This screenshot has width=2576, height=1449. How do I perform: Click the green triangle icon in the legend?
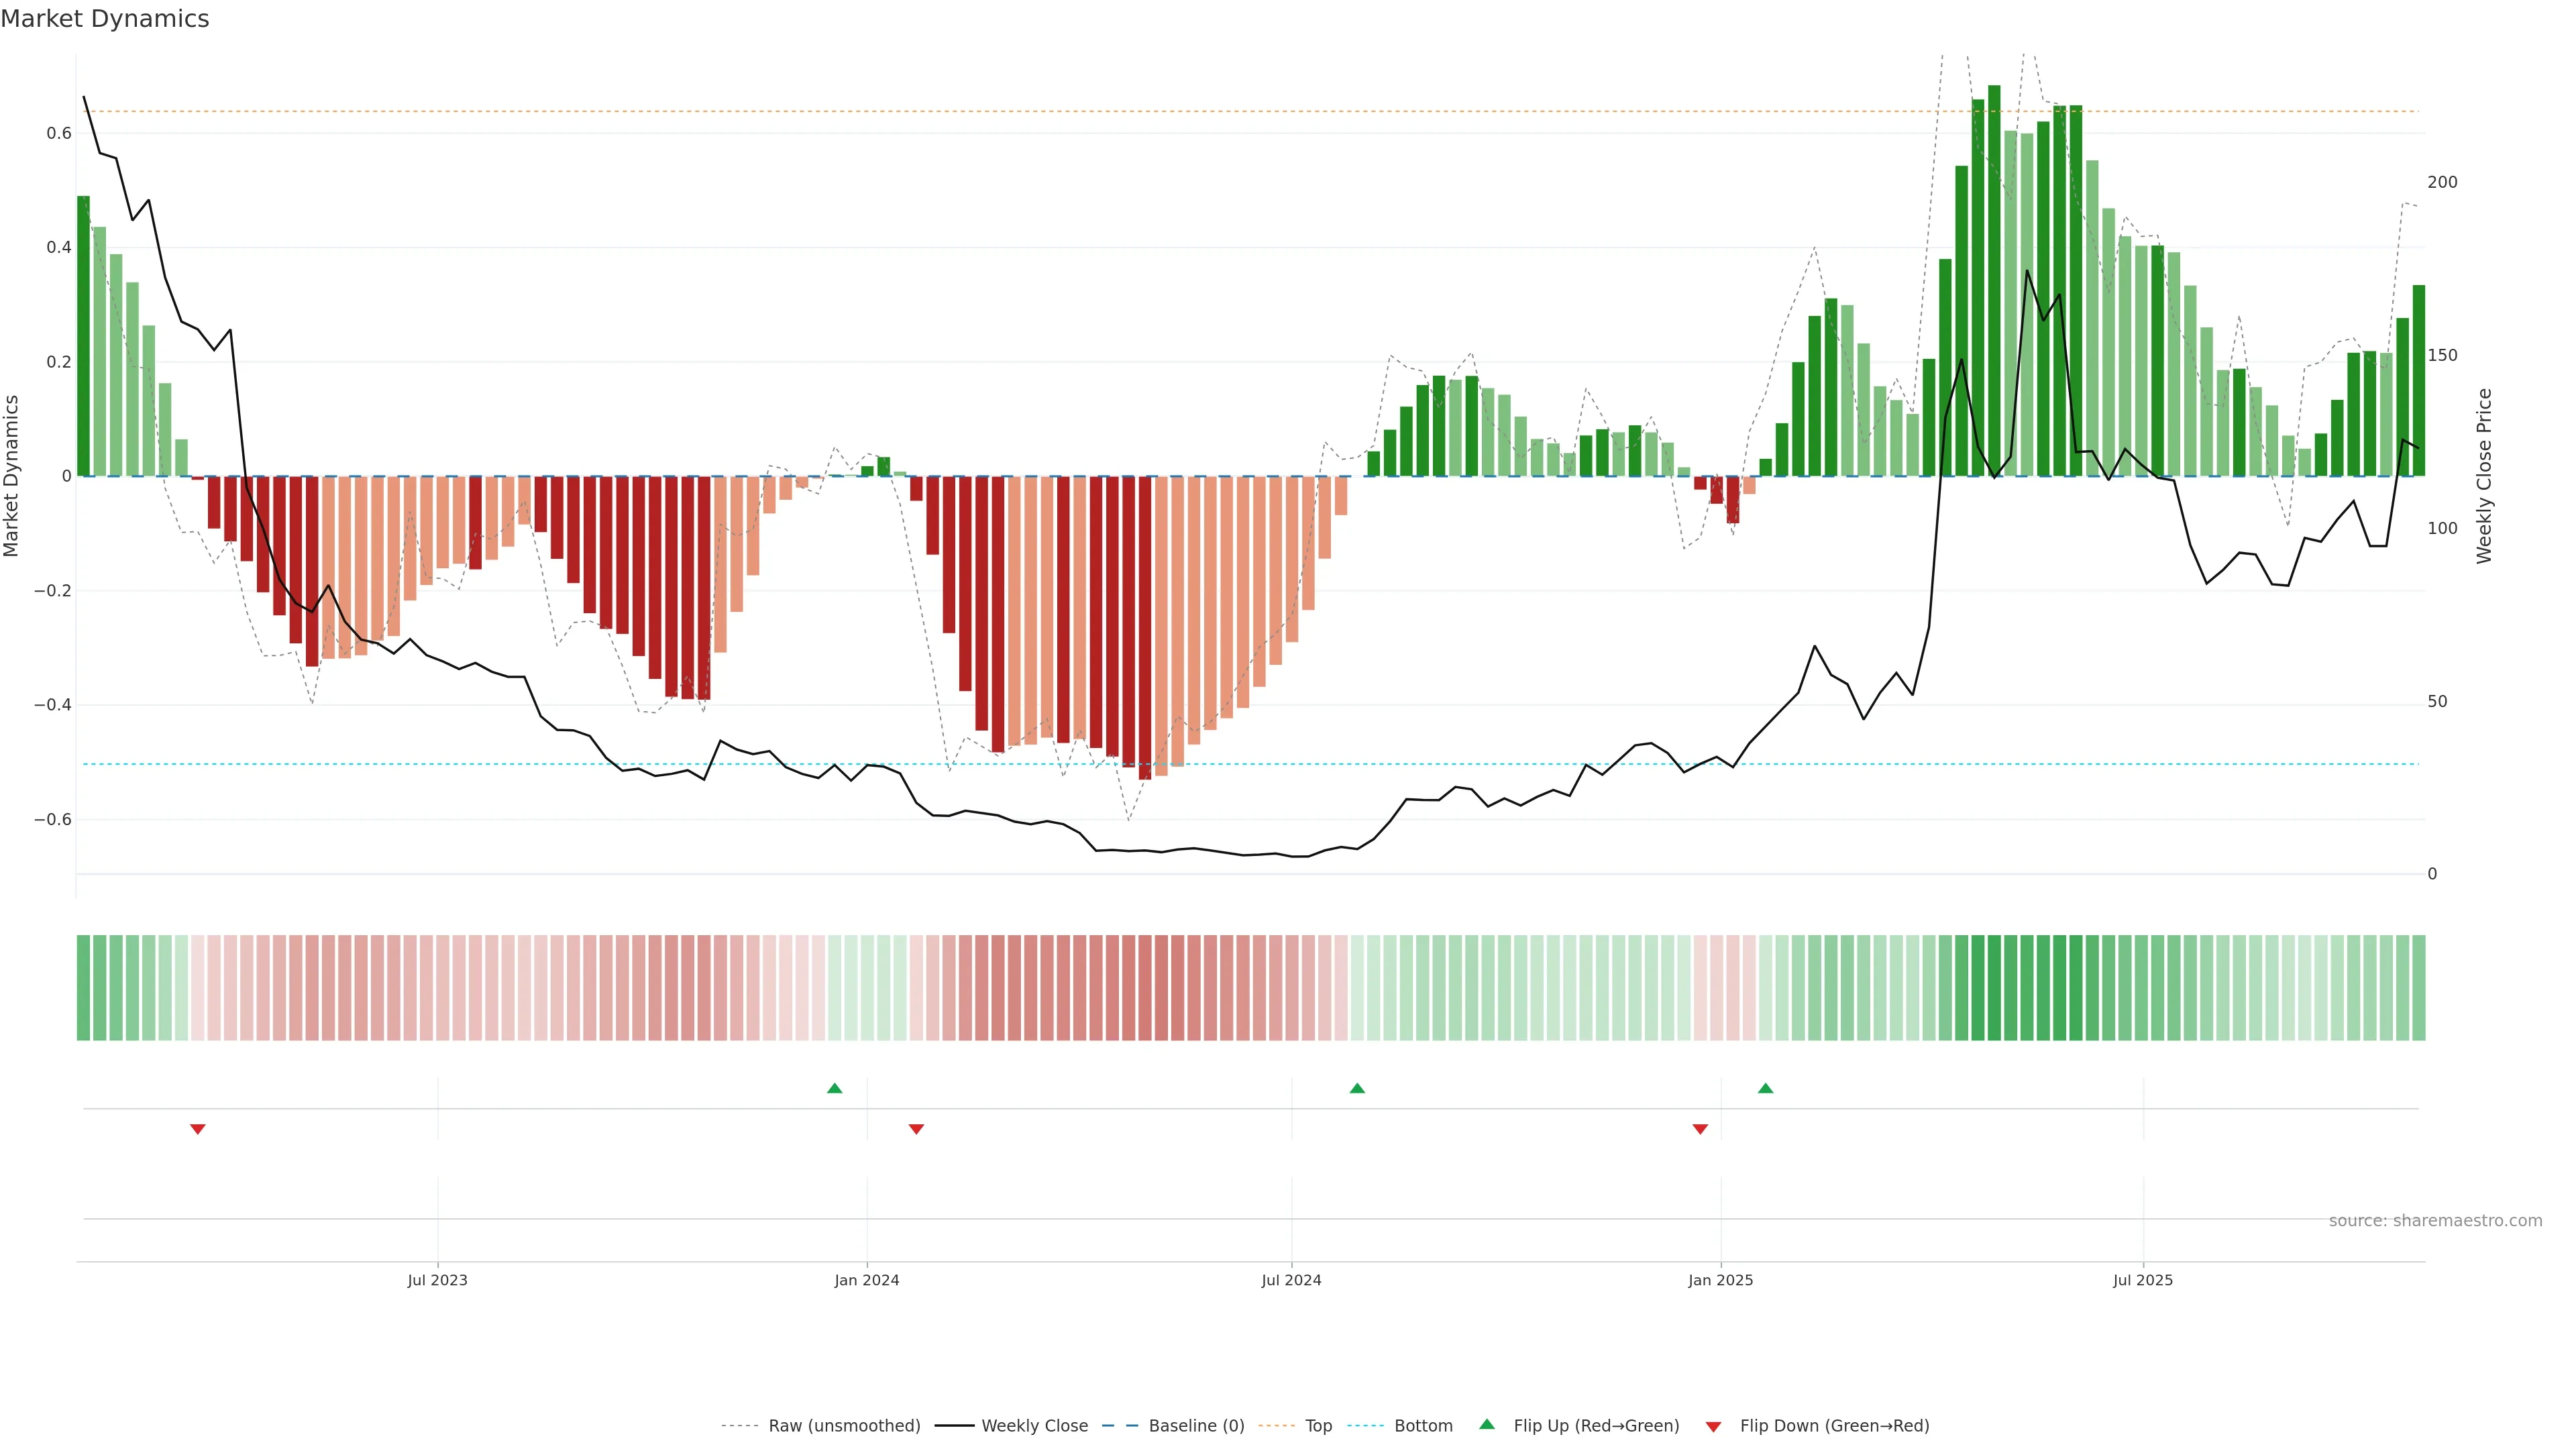click(x=1487, y=1424)
